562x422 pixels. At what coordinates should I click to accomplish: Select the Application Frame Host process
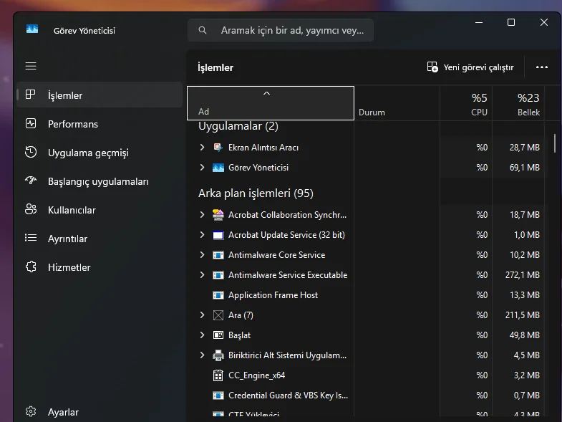pos(273,295)
